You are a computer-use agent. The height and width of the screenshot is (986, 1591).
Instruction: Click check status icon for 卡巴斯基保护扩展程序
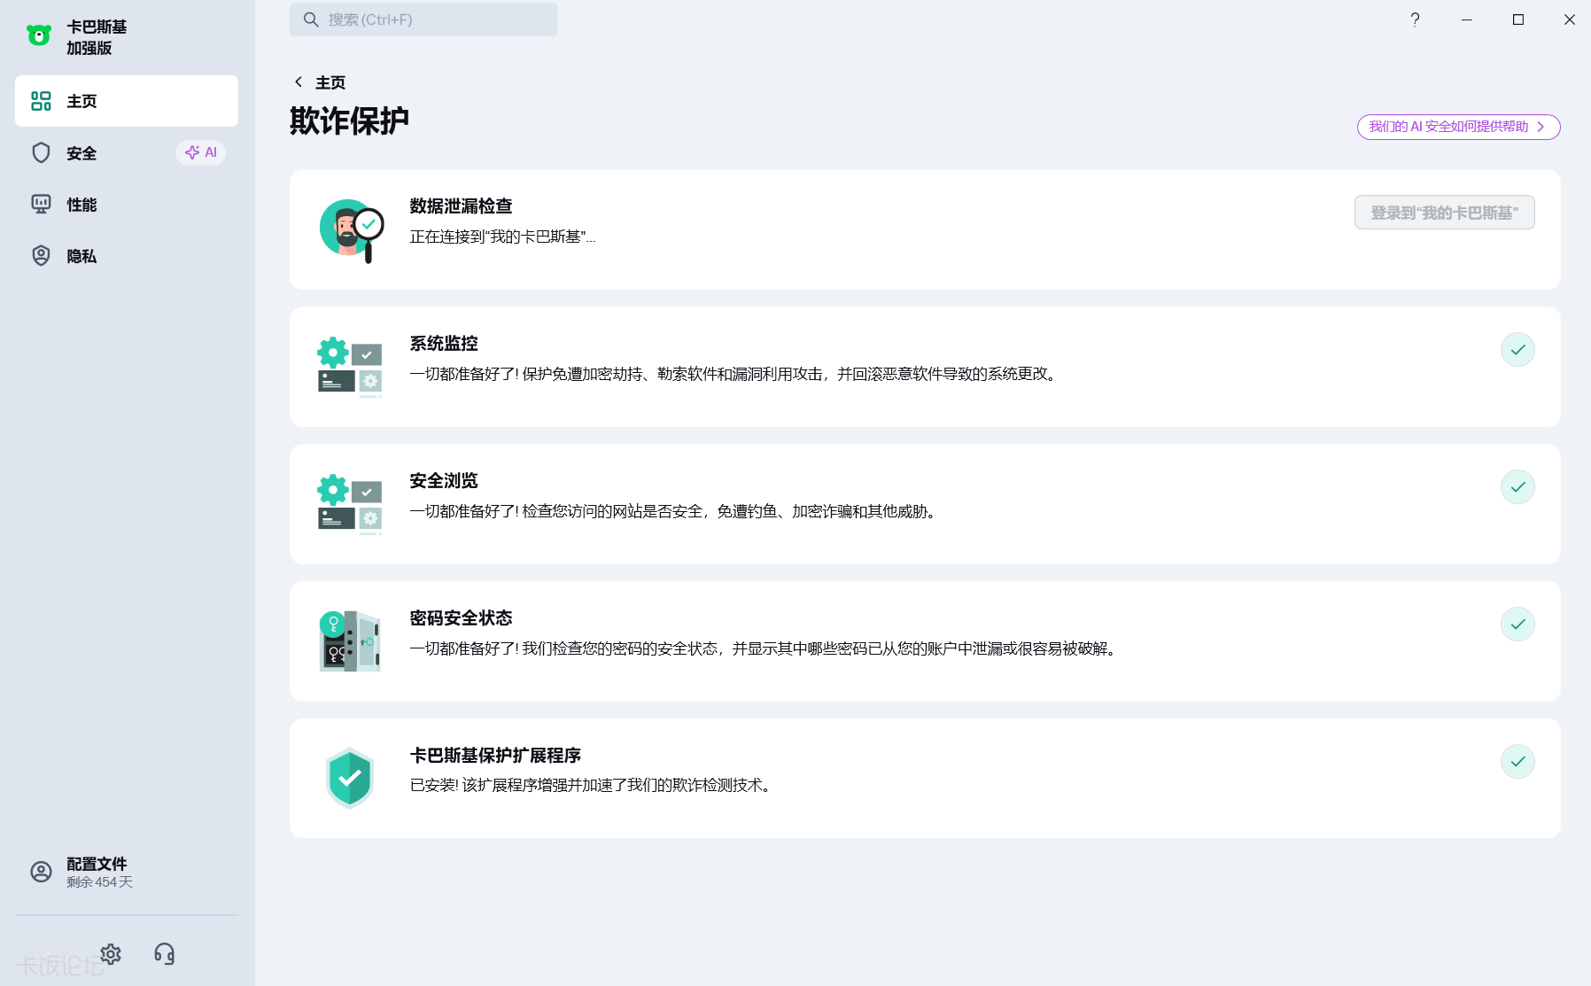(x=1517, y=762)
